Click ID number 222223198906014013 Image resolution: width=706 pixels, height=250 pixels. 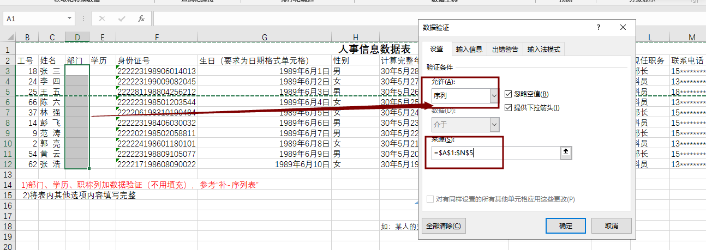(x=157, y=71)
